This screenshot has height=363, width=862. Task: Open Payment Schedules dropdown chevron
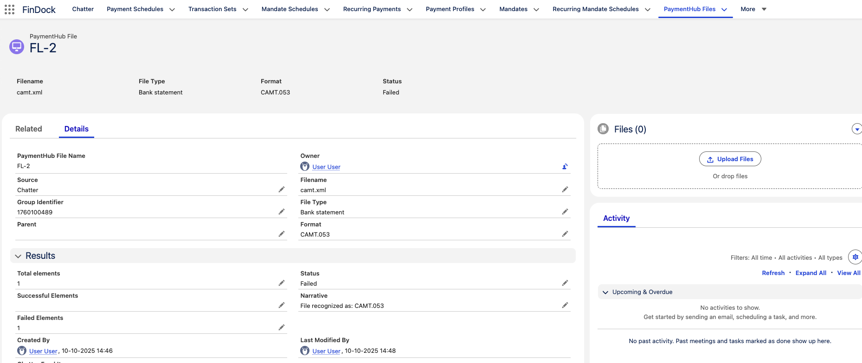[172, 9]
